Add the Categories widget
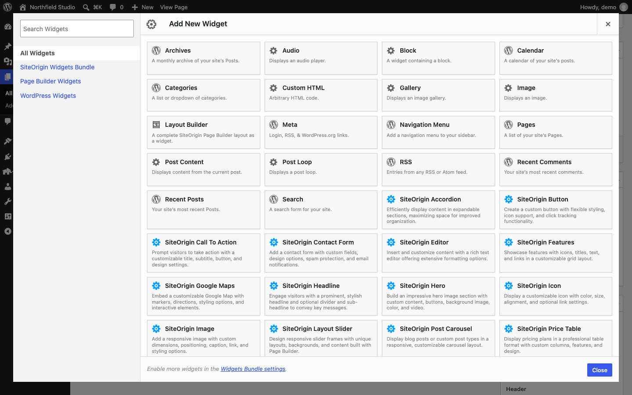Screen dimensions: 632x395 point(204,95)
